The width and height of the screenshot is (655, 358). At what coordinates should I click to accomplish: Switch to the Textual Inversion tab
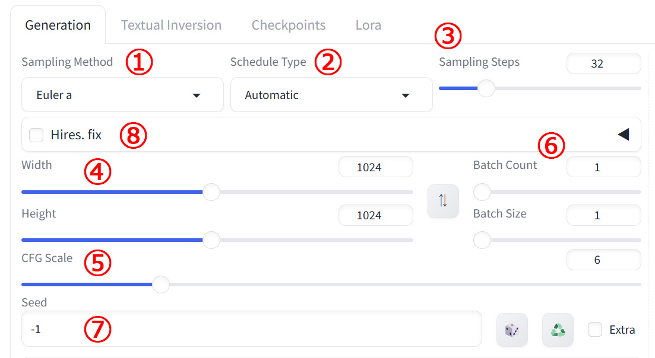point(171,25)
